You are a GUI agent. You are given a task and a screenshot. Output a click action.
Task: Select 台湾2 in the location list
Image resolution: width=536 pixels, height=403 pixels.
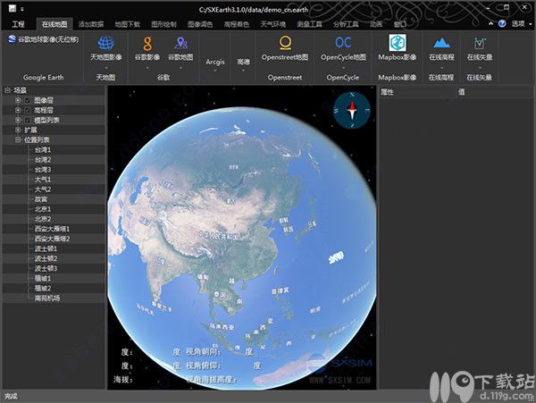43,160
